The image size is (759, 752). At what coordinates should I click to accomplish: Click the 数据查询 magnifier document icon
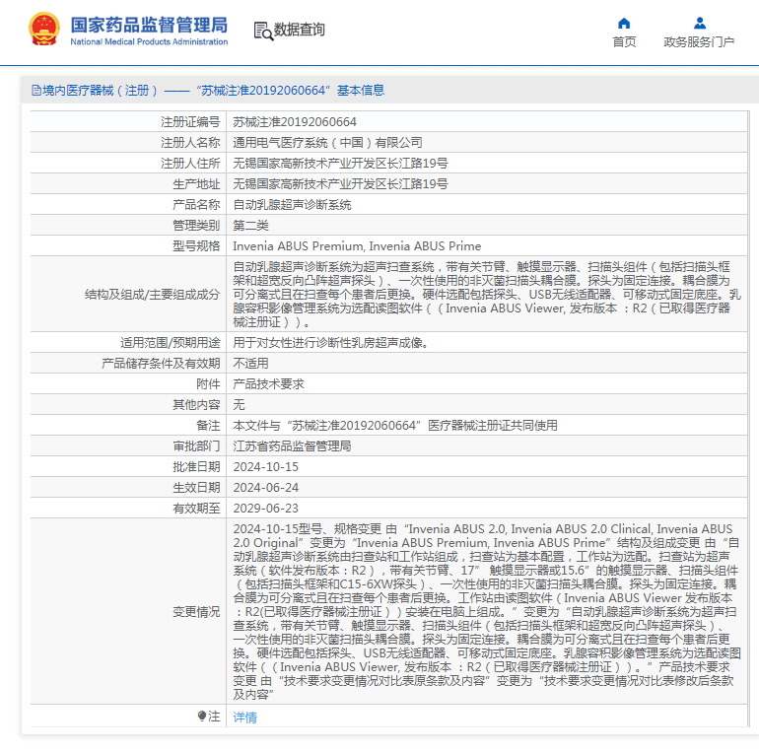coord(263,31)
